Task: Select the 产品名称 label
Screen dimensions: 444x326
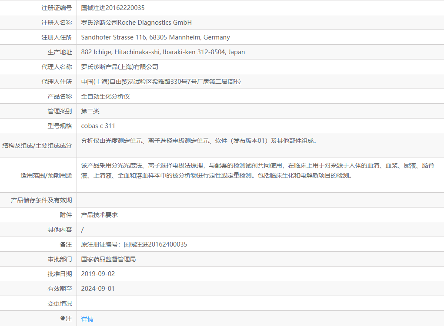Action: tap(60, 96)
